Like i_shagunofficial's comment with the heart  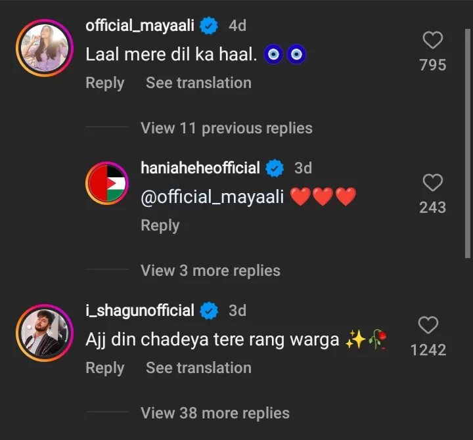pyautogui.click(x=428, y=324)
